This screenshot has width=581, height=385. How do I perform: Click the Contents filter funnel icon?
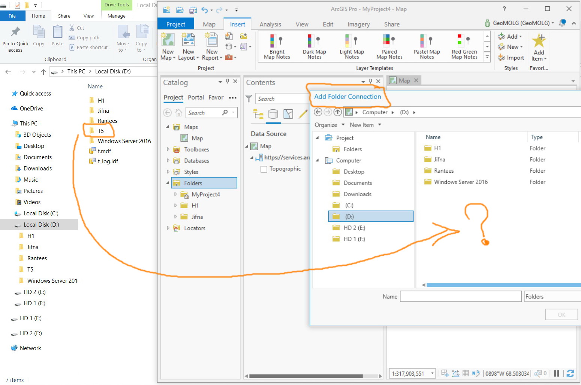point(249,98)
